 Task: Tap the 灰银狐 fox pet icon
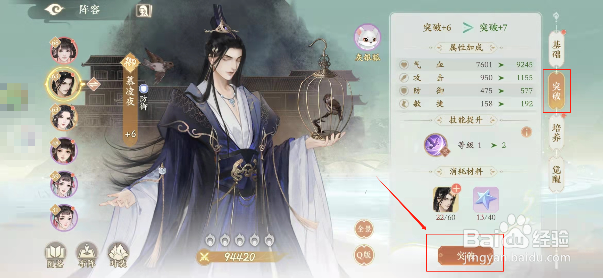pyautogui.click(x=367, y=37)
